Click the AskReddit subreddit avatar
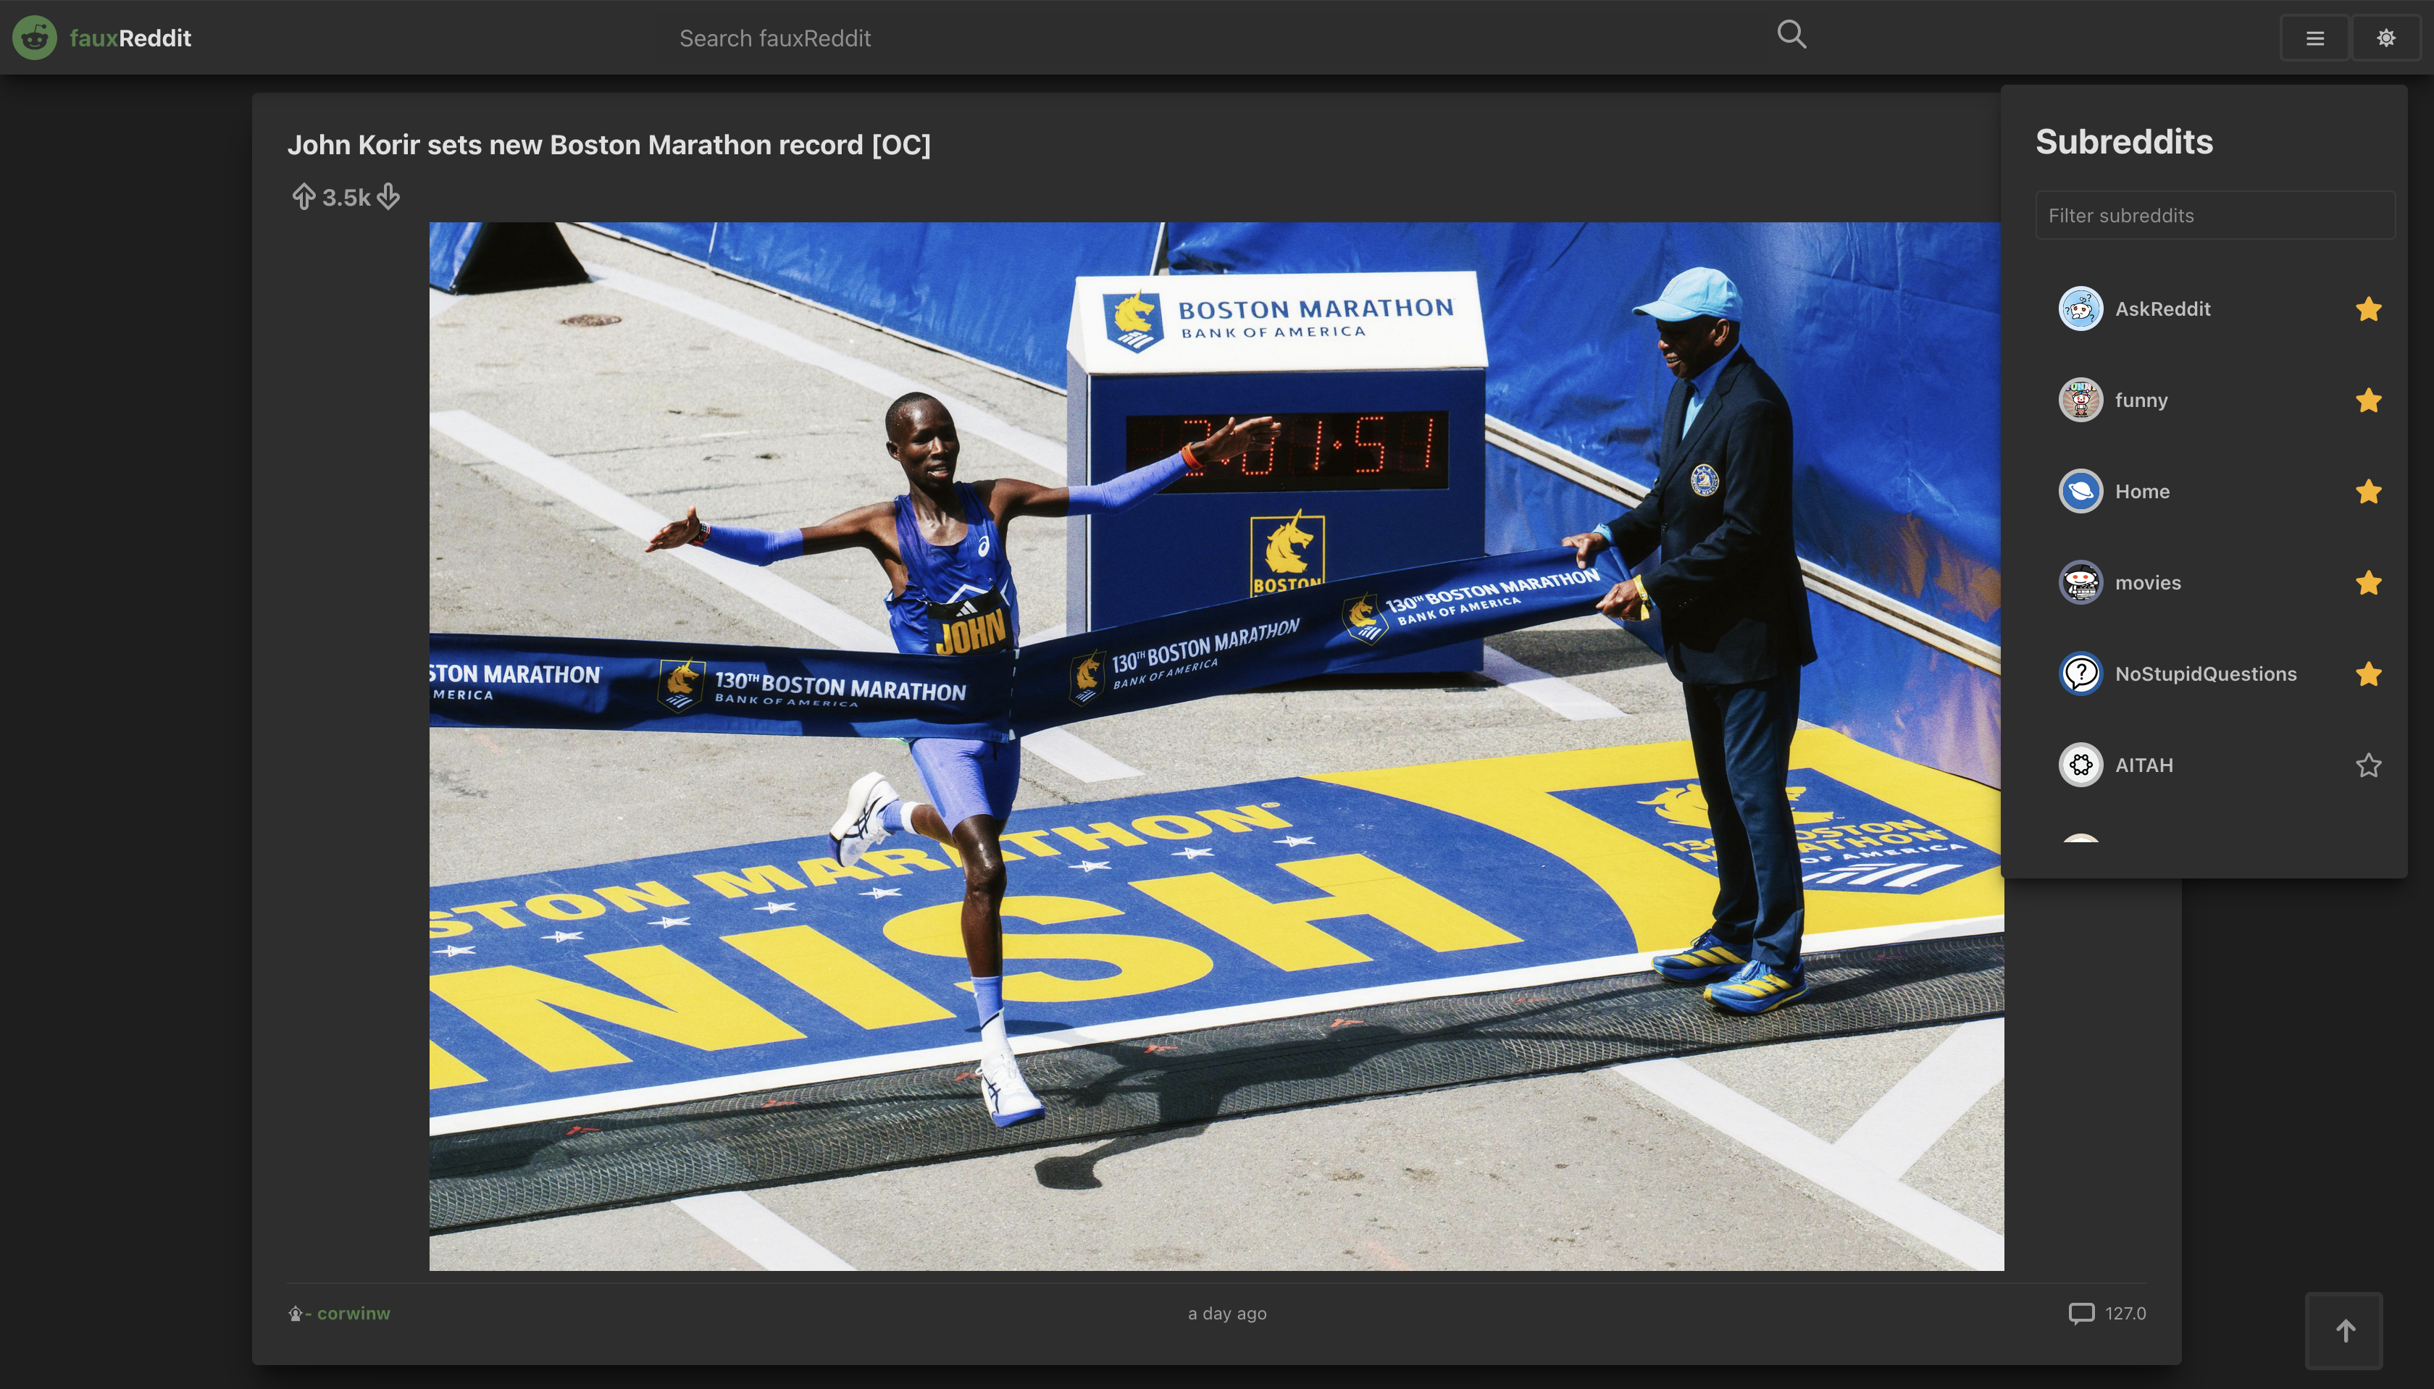 pos(2080,309)
